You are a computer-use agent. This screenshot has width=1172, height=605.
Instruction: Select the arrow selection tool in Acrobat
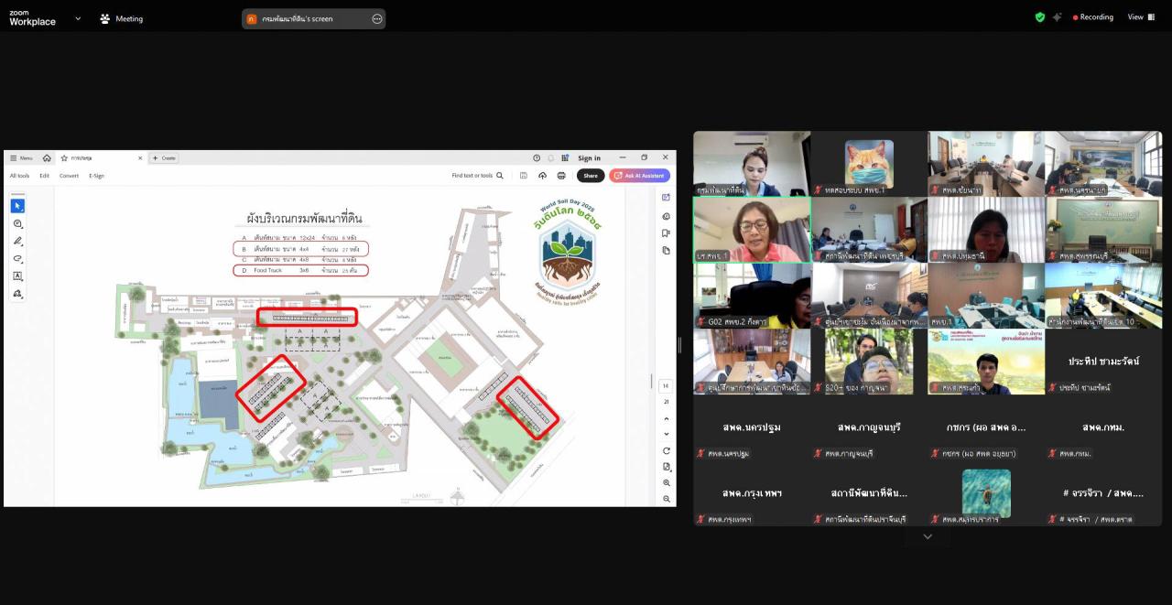pyautogui.click(x=18, y=206)
